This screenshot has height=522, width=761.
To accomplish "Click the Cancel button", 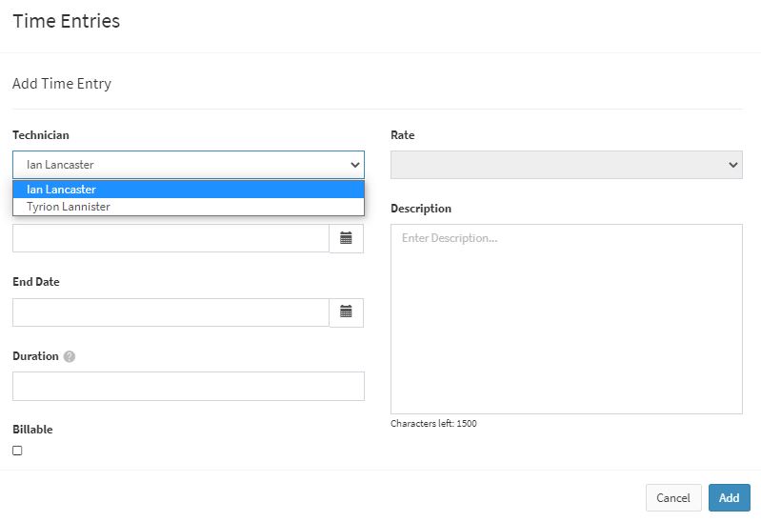I will coord(673,498).
